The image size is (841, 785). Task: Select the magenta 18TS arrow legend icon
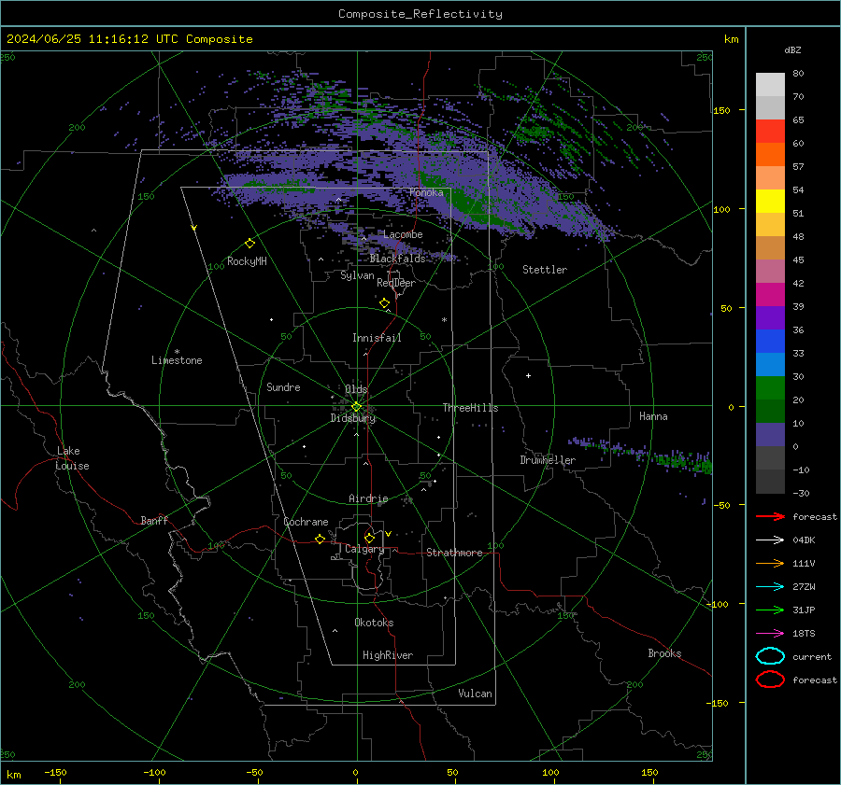770,634
